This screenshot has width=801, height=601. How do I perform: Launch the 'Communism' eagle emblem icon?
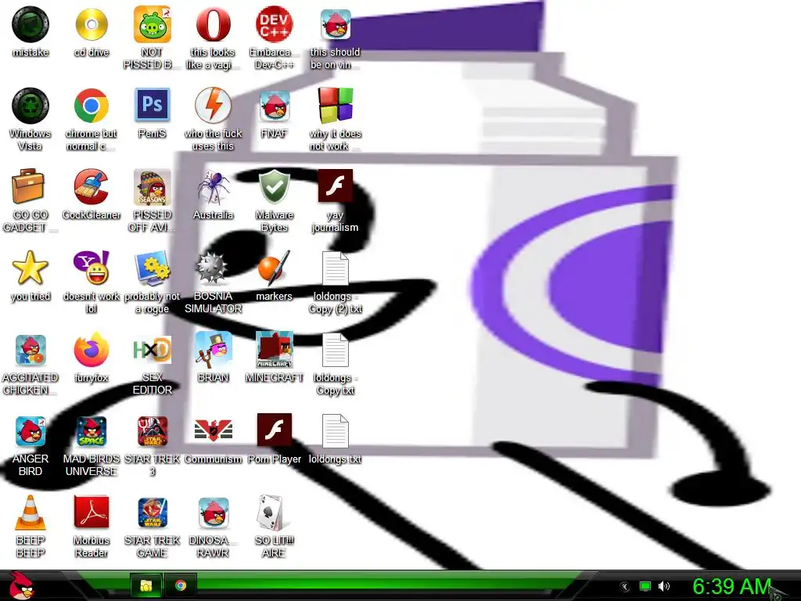pyautogui.click(x=213, y=431)
